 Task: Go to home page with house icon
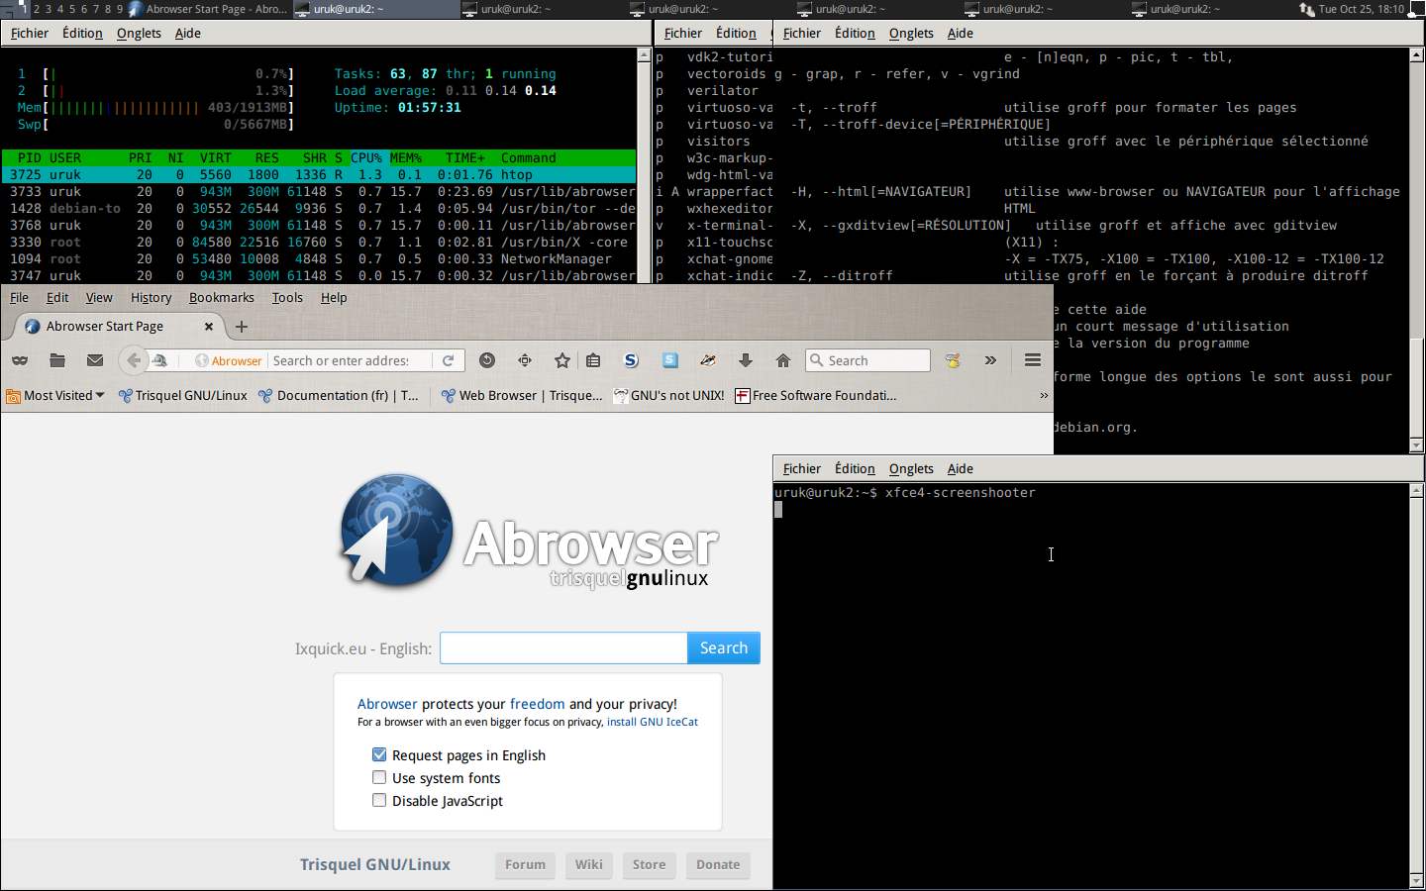click(x=783, y=360)
